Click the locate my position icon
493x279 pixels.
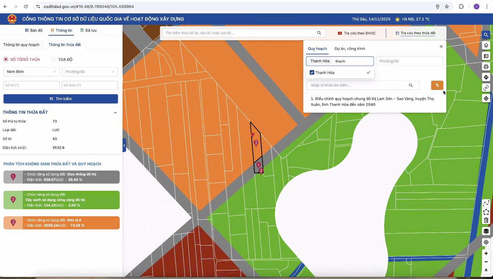[x=486, y=242]
